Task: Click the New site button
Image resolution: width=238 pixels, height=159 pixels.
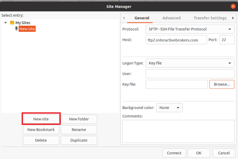Action: coord(41,119)
